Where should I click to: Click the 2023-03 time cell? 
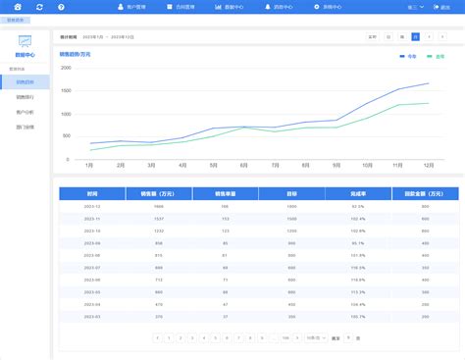pyautogui.click(x=92, y=317)
